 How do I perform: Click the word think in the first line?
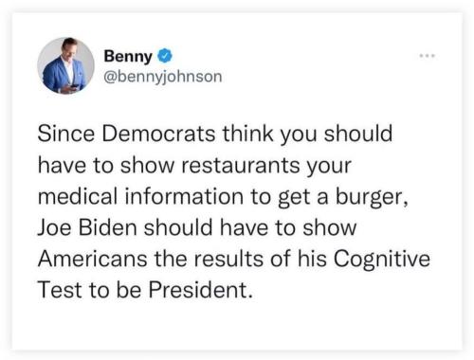(247, 134)
